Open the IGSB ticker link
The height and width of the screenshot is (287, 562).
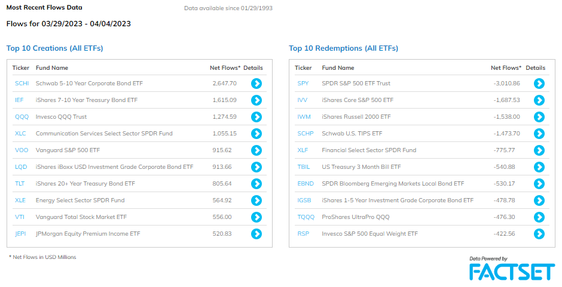coord(304,200)
